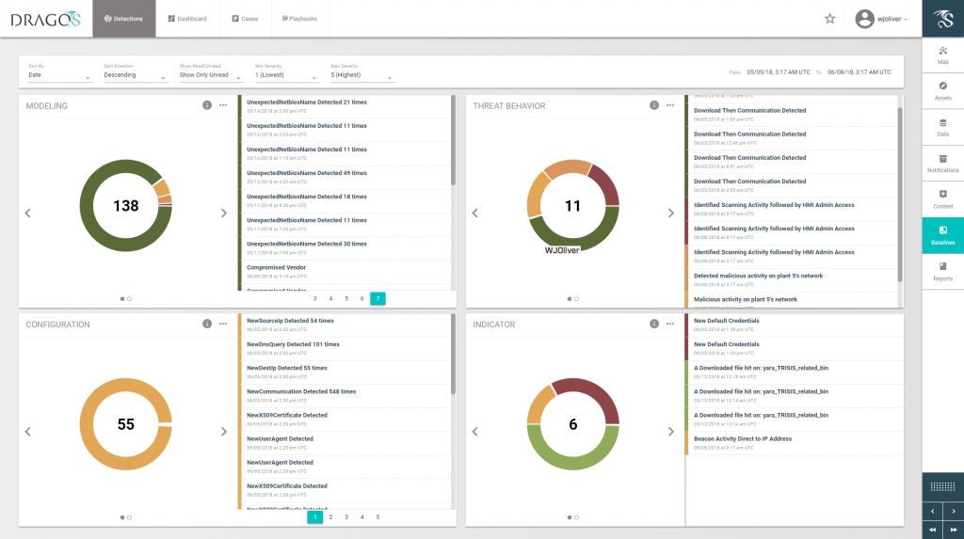Click the user avatar icon
964x539 pixels.
click(x=864, y=19)
